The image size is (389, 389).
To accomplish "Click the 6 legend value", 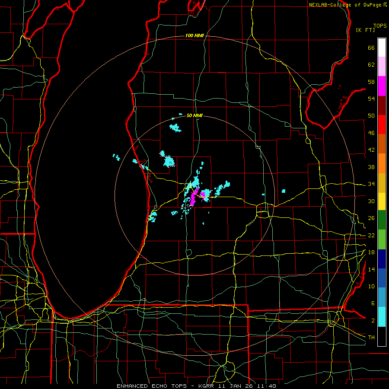I will 373,303.
